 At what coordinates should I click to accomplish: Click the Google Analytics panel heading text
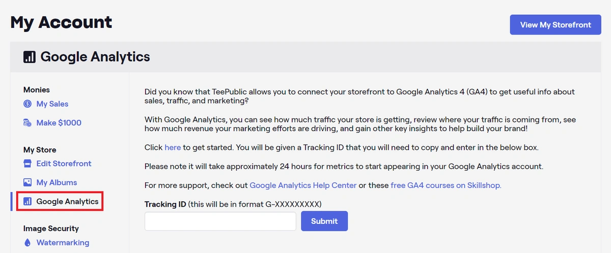click(95, 56)
